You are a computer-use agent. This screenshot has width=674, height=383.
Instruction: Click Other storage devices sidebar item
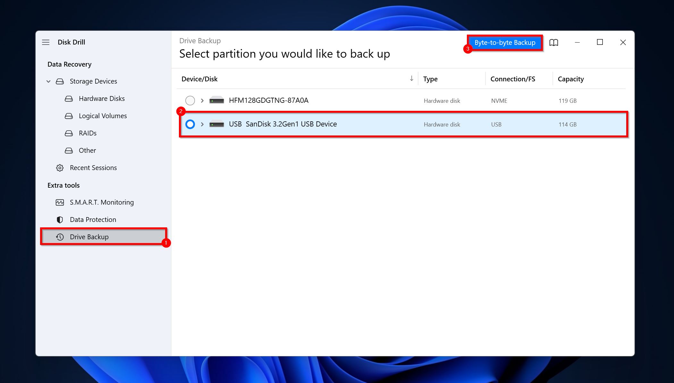coord(87,150)
